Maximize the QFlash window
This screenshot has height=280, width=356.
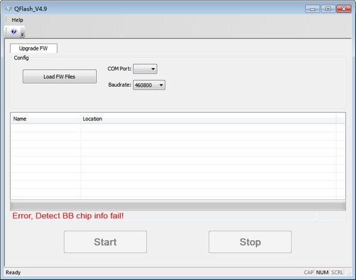coord(327,8)
